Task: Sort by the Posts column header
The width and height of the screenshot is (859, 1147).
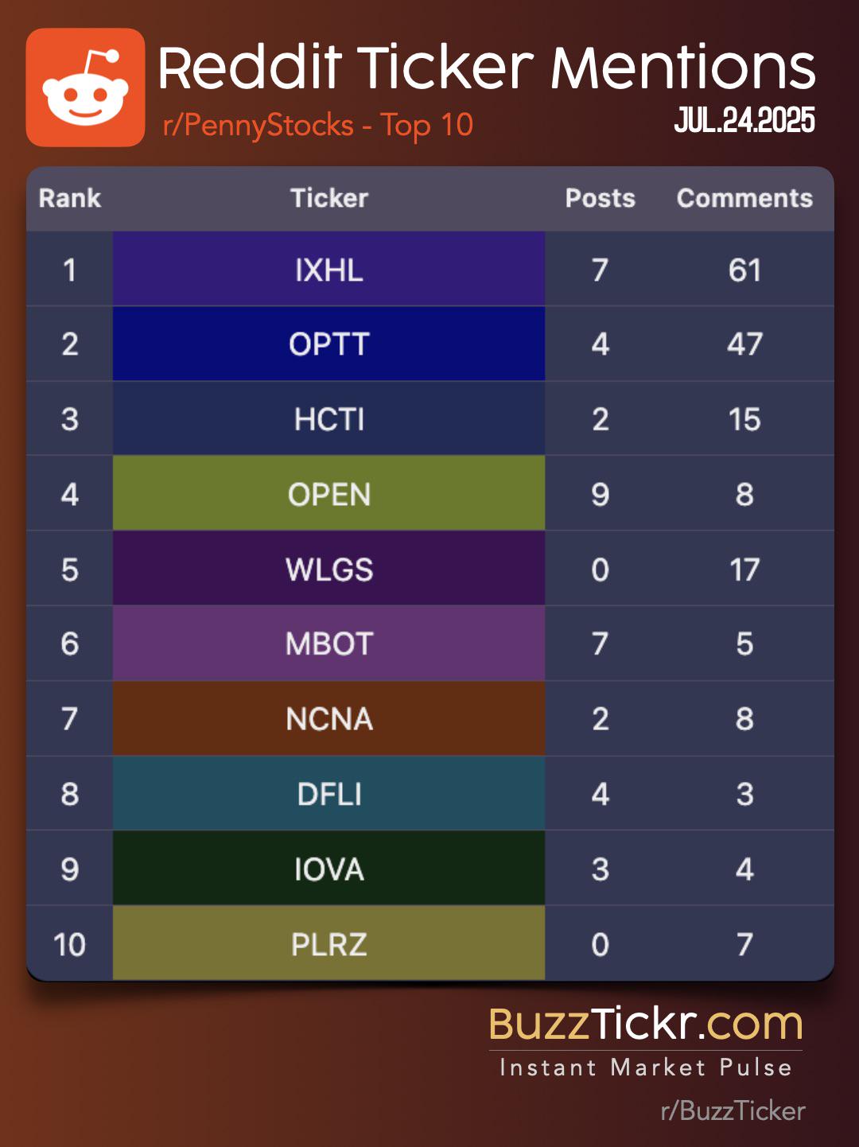Action: (x=601, y=198)
